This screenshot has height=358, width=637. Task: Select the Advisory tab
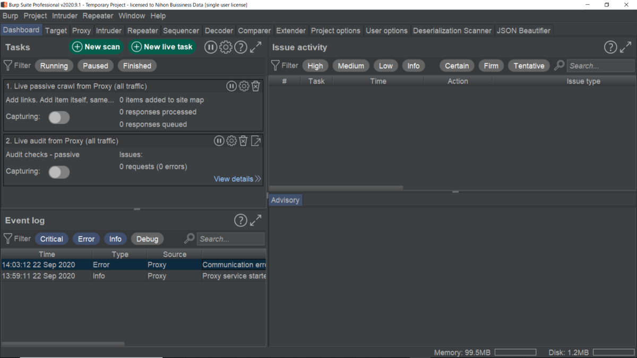click(285, 200)
